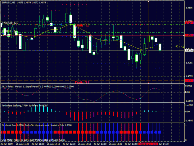The height and width of the screenshot is (146, 194).
Task: Click the '26 Jun 13:50' time label
Action: click(x=131, y=144)
